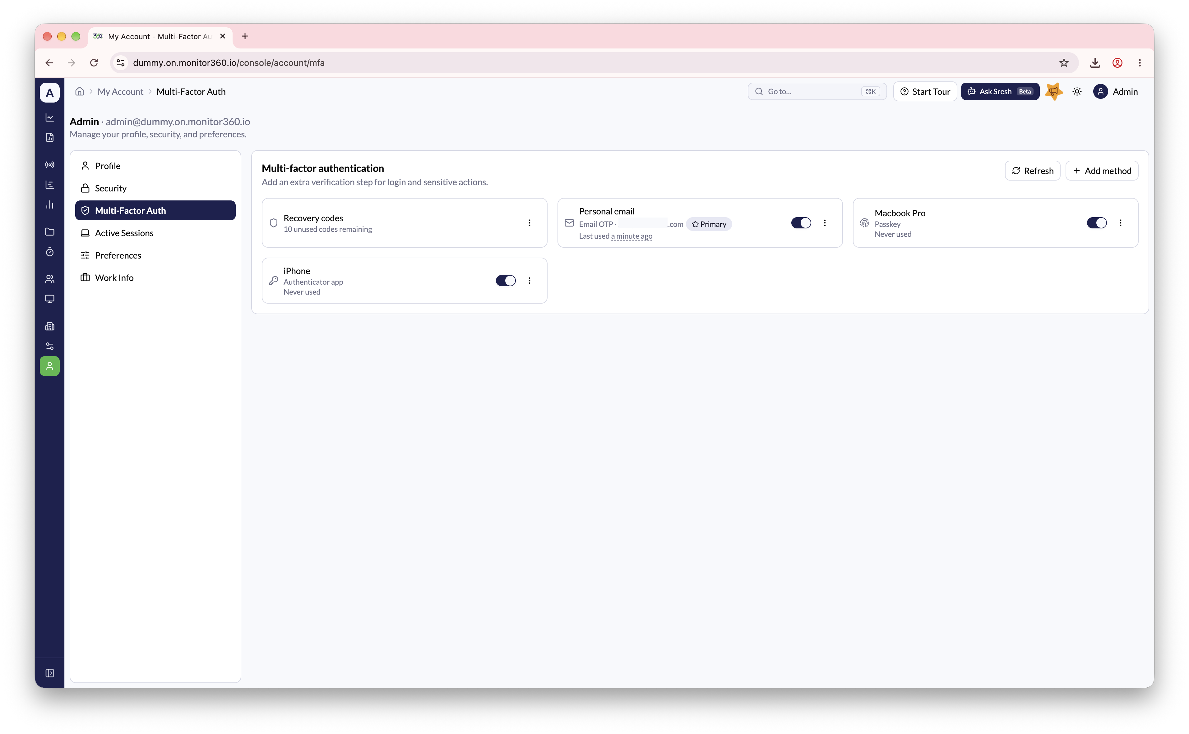Open the building sidebar icon
The width and height of the screenshot is (1189, 734).
49,326
